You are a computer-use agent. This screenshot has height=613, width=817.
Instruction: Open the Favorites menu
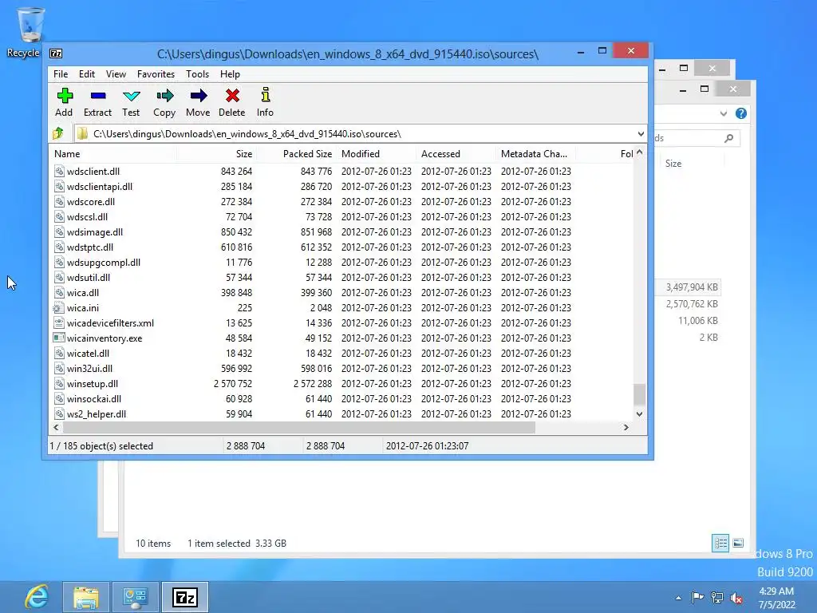pos(156,74)
